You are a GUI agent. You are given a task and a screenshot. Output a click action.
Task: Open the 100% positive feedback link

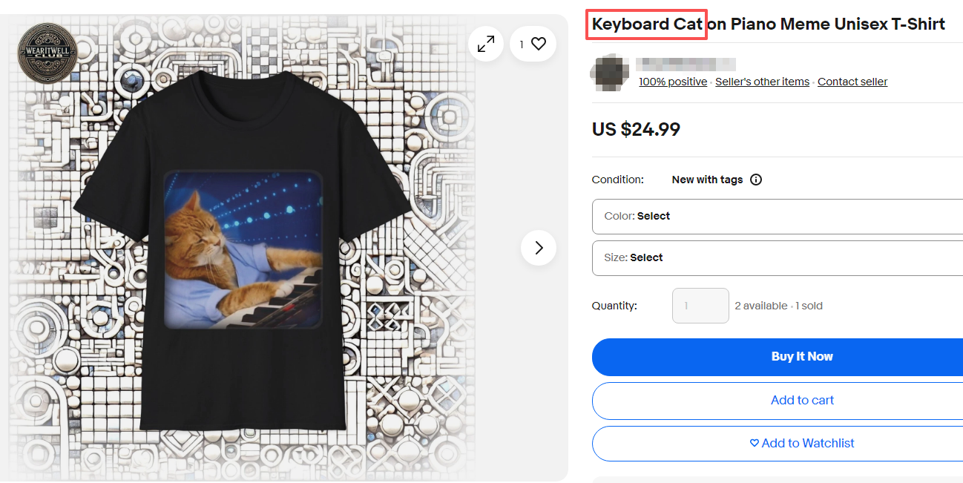(673, 82)
